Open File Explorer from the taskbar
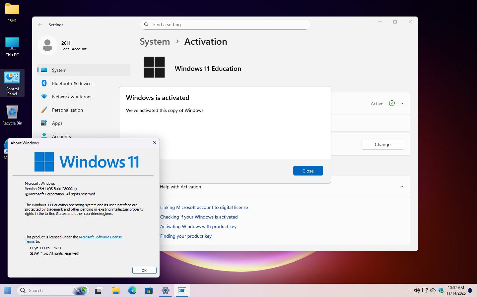Screen dimensions: 477x297 click(116, 290)
